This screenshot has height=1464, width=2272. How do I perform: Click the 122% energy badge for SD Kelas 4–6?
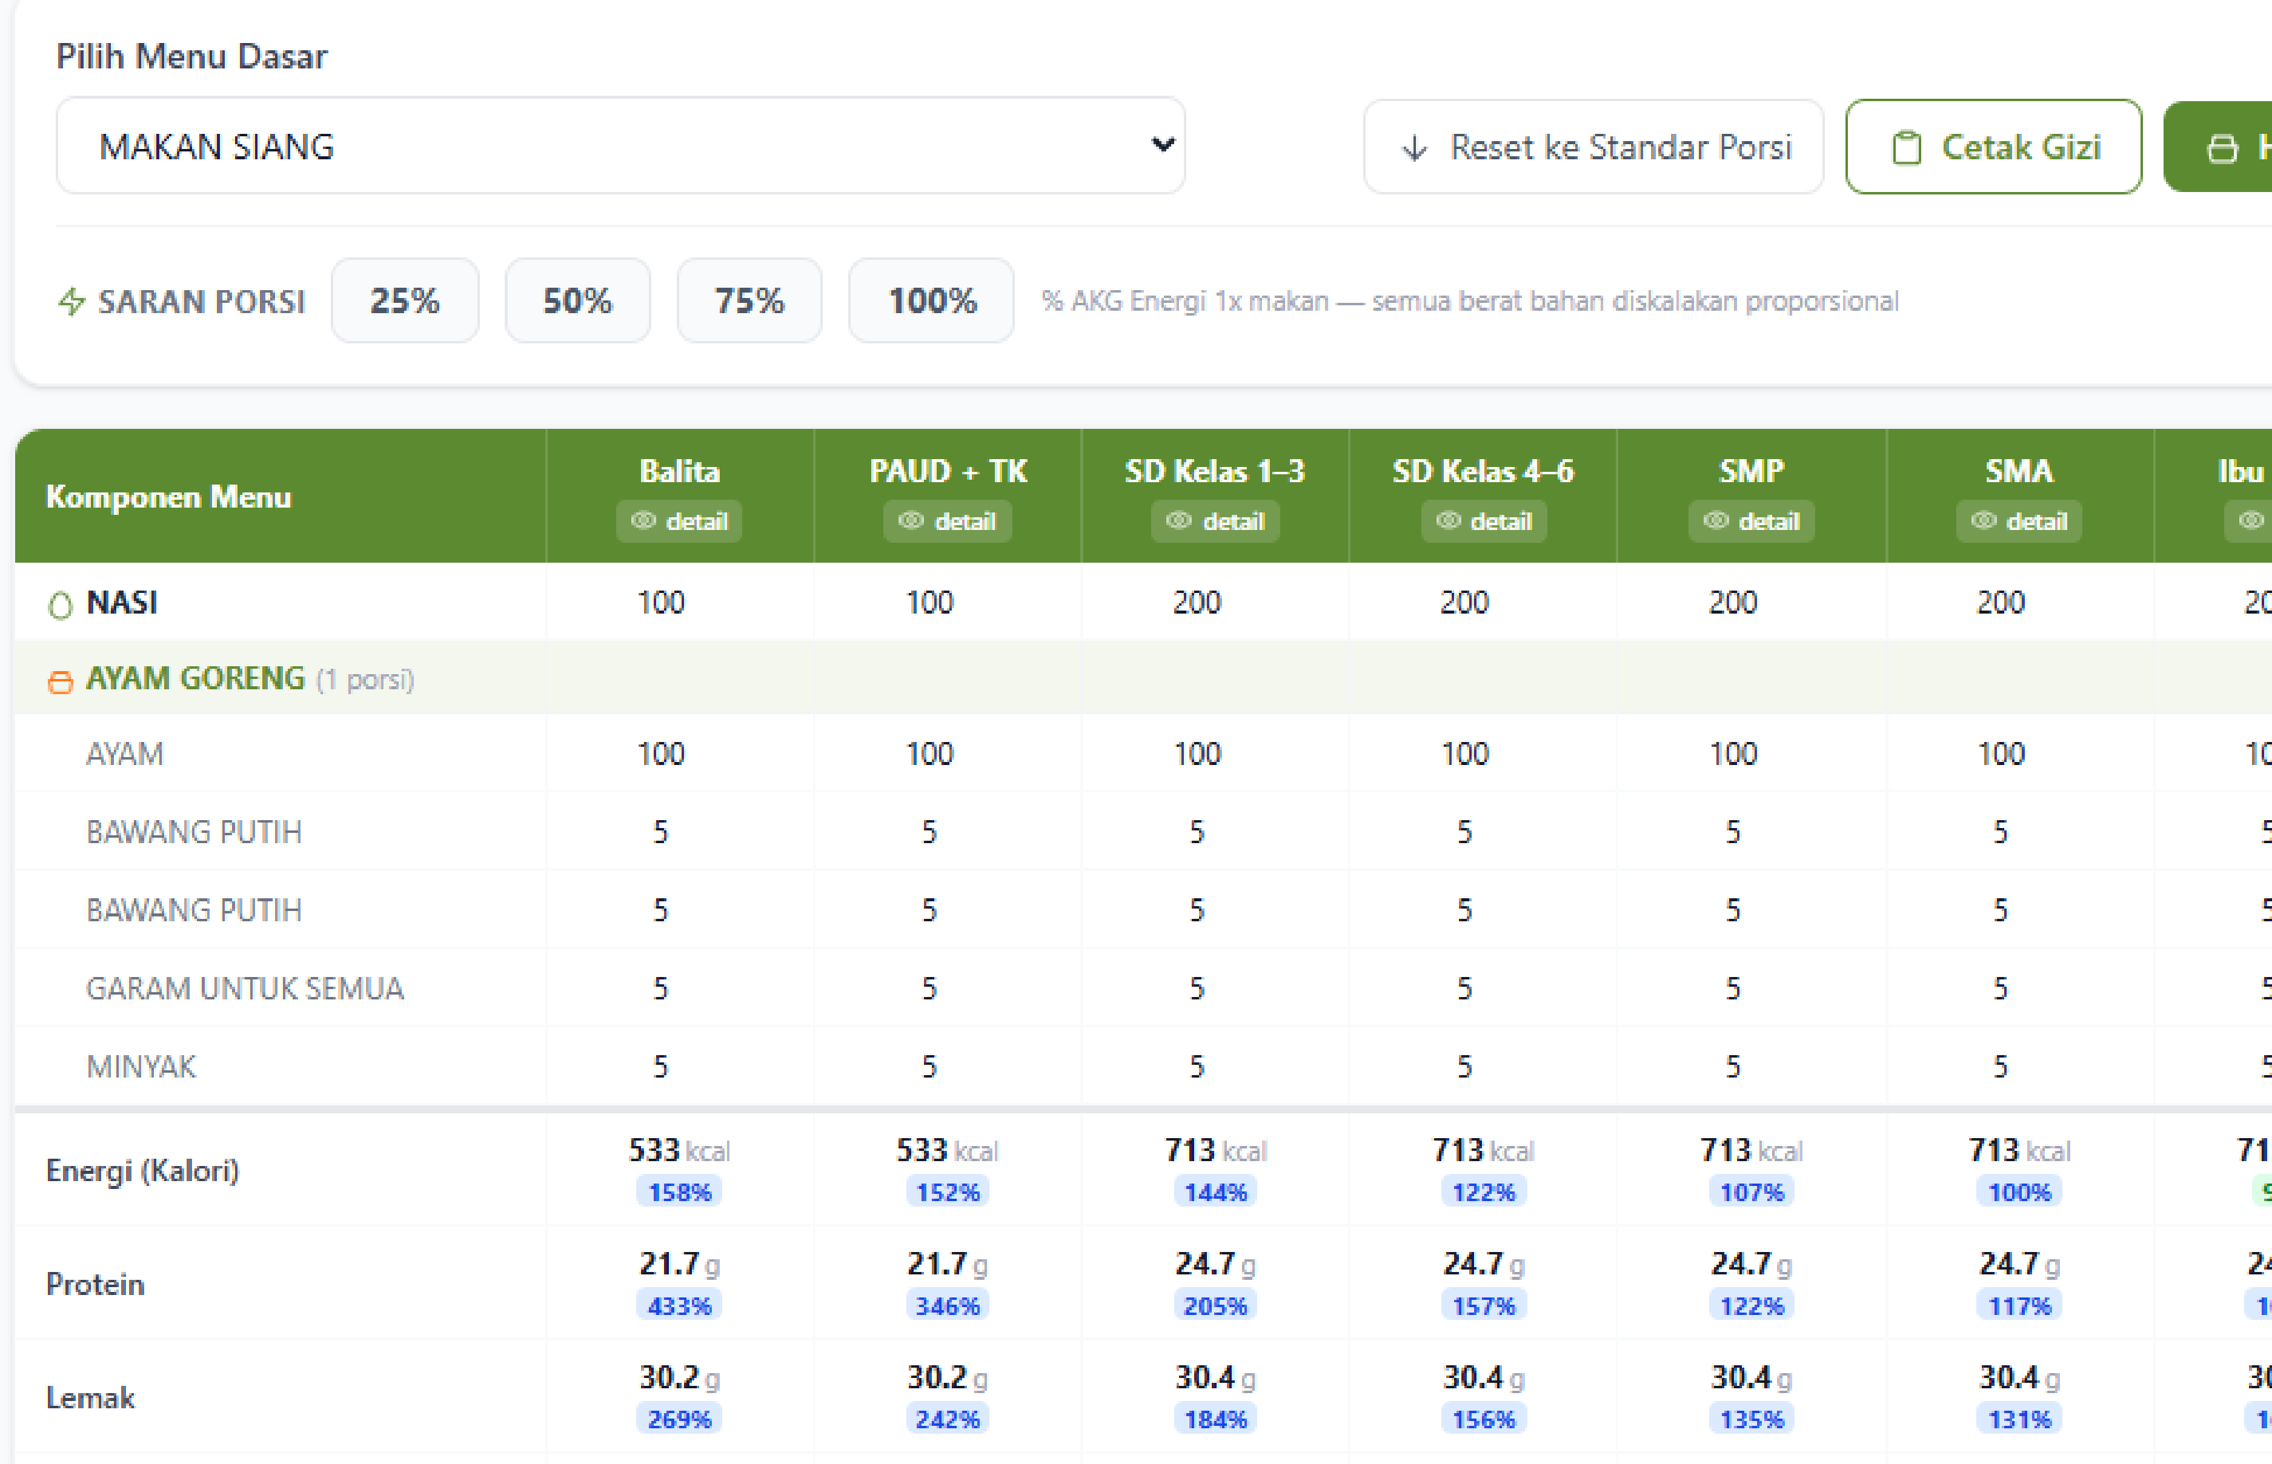pos(1483,1192)
